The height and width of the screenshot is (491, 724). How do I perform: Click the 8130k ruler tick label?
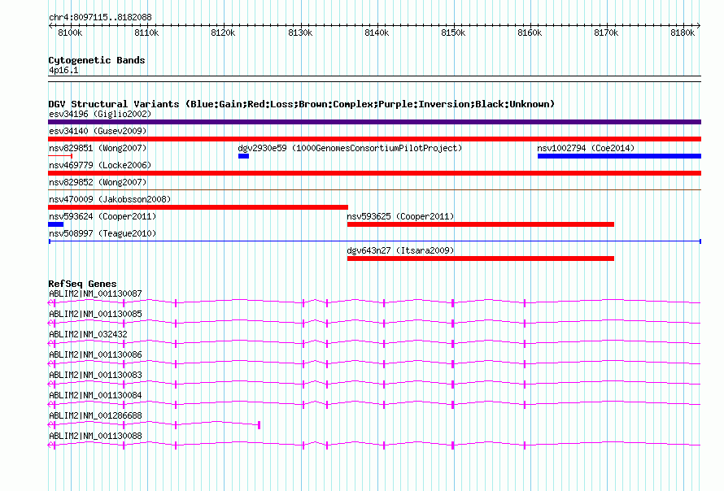pos(300,33)
